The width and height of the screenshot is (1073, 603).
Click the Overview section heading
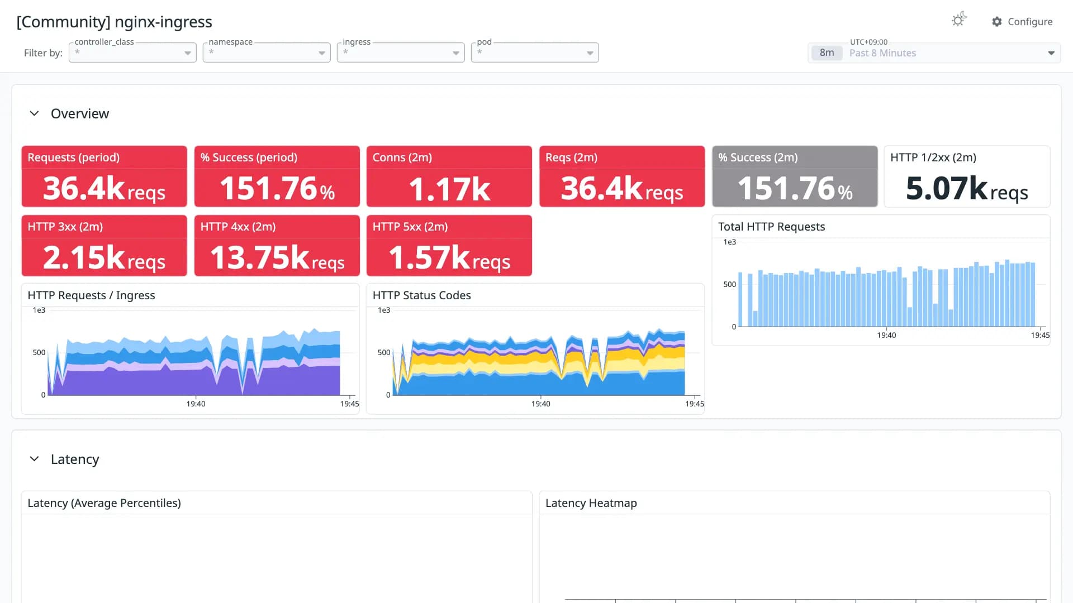(x=80, y=113)
